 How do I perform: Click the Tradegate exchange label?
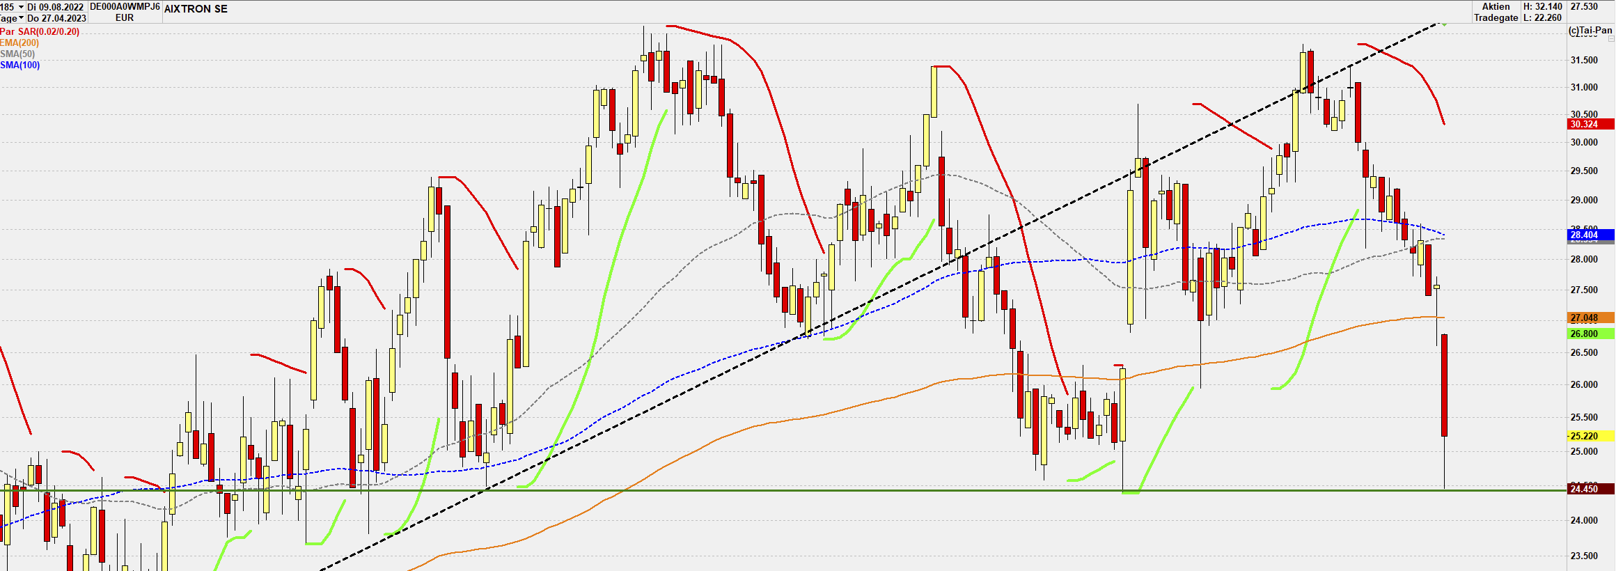pyautogui.click(x=1496, y=18)
